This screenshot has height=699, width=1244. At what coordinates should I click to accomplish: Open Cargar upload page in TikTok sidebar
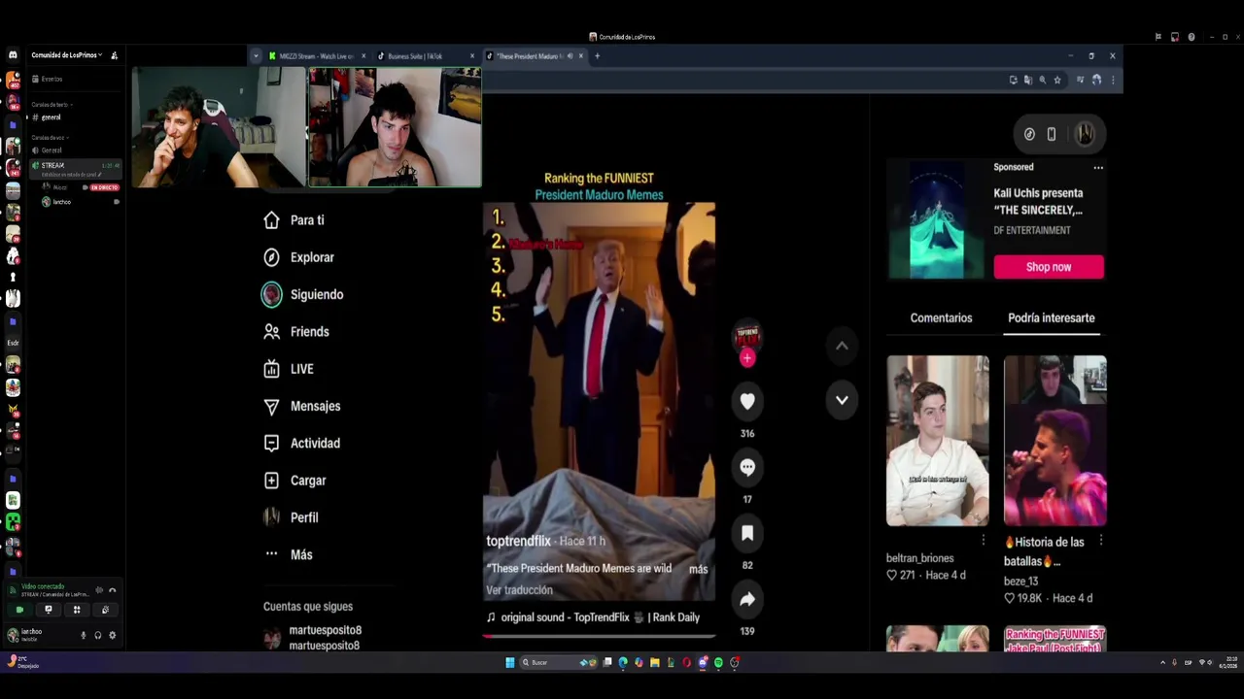click(294, 481)
